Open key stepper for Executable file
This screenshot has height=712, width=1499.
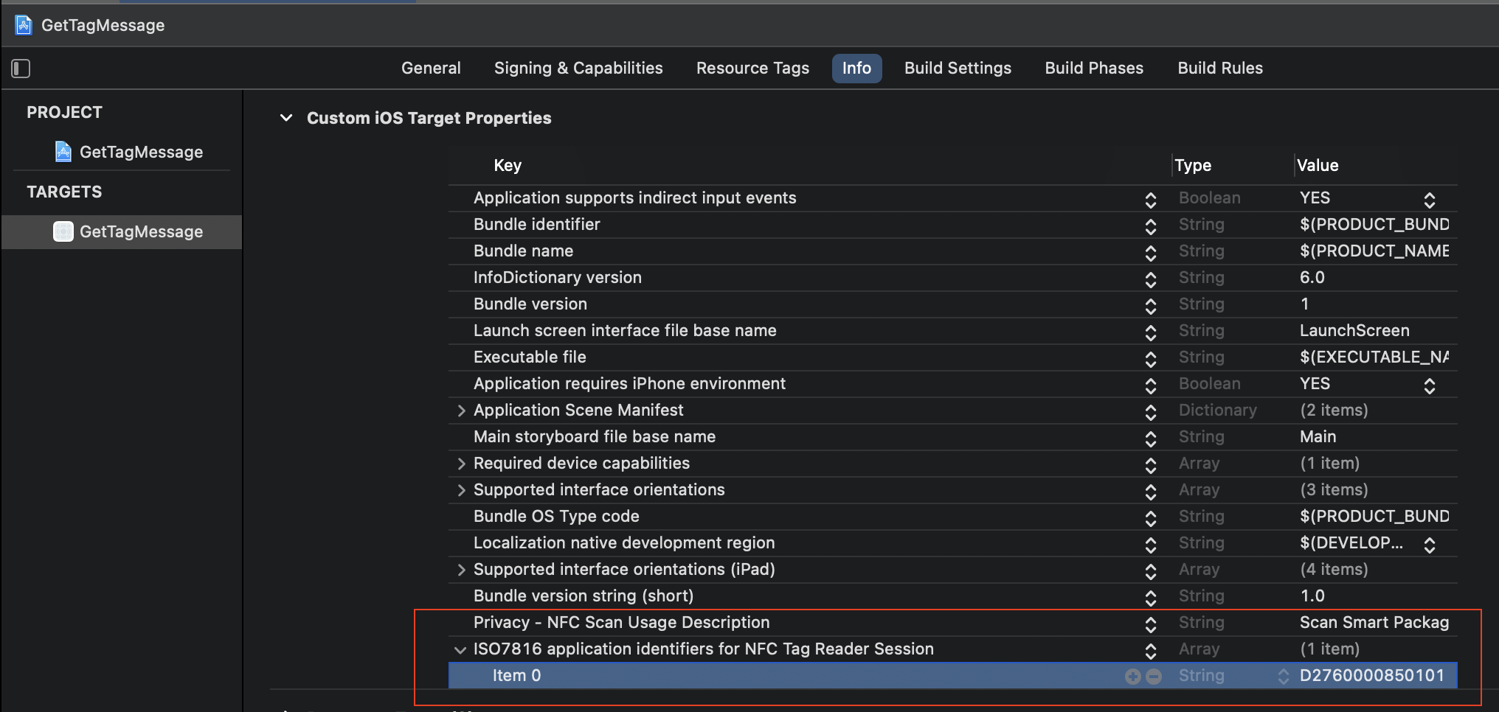[1150, 359]
